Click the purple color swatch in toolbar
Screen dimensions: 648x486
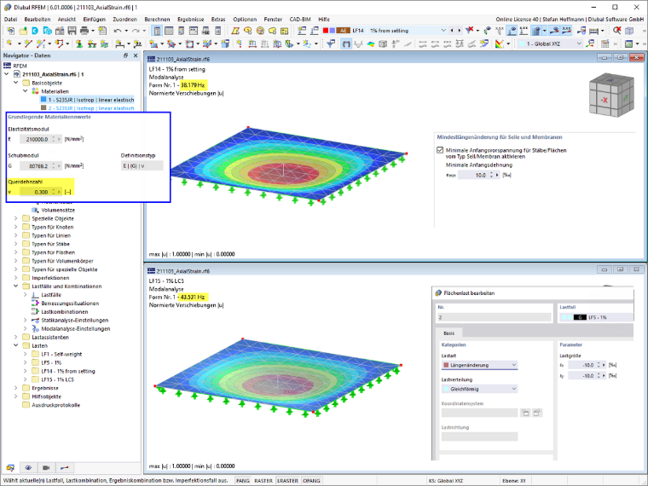[x=332, y=31]
